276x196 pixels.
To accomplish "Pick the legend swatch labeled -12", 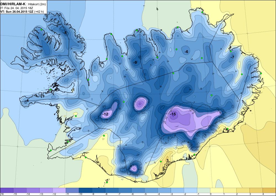I will point(59,190).
